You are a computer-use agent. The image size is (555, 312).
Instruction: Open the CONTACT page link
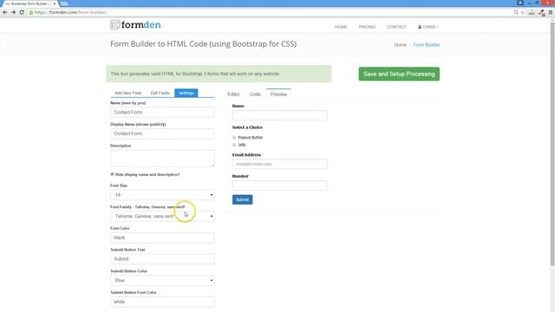click(396, 27)
